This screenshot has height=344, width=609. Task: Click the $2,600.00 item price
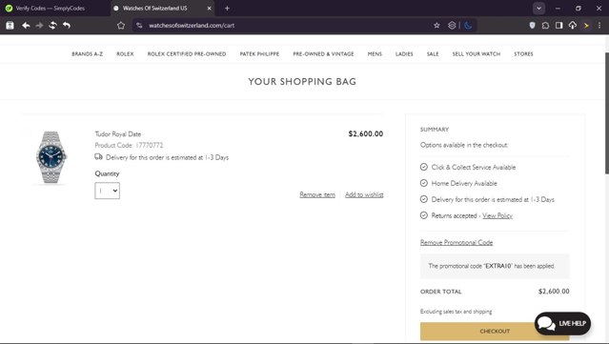click(x=365, y=134)
